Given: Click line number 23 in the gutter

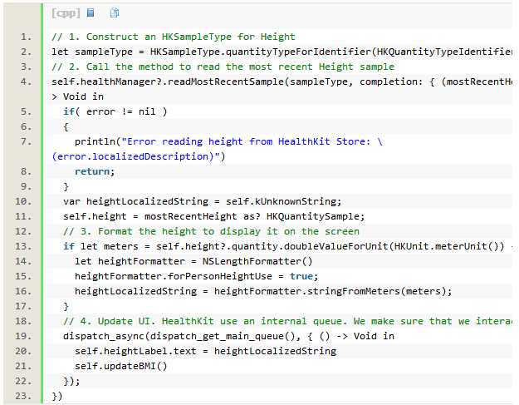Looking at the screenshot, I should pos(23,396).
